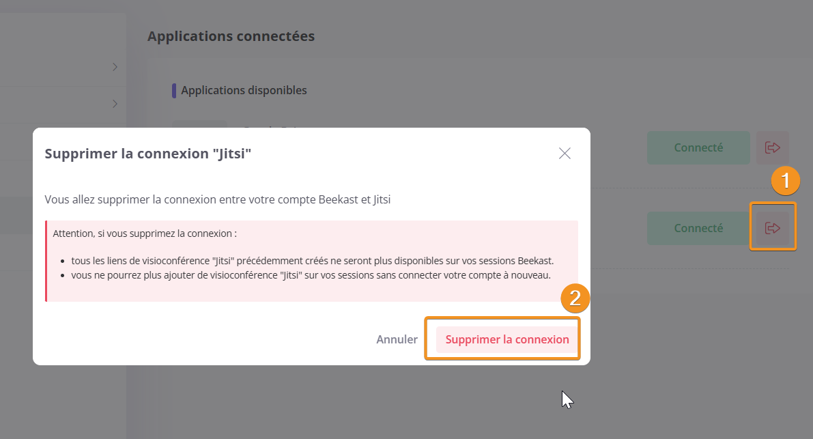
Task: Confirm with Supprimer la connexion button
Action: [507, 339]
